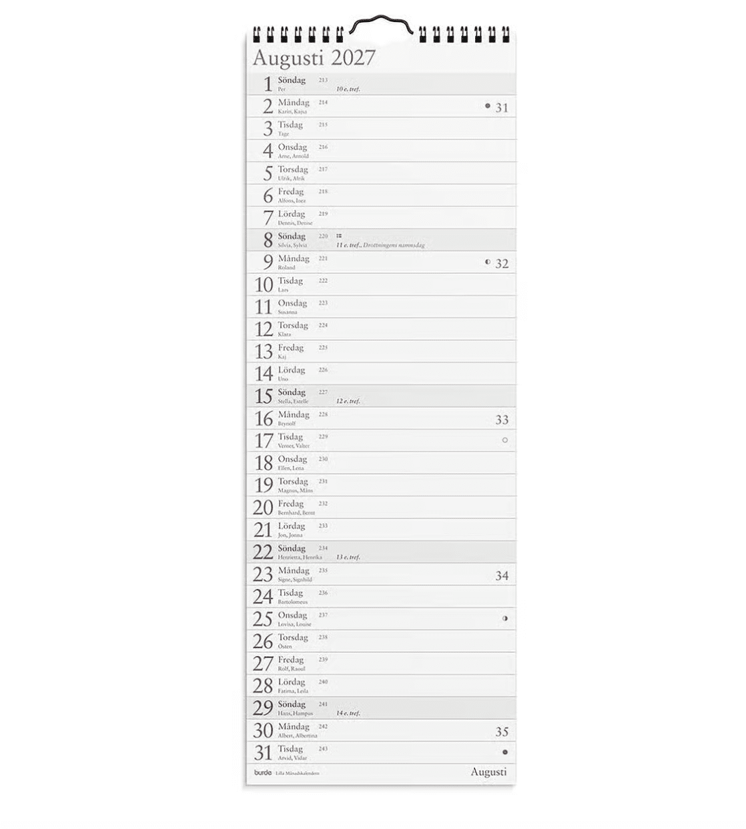Select the Måndag 9 row

click(x=382, y=262)
